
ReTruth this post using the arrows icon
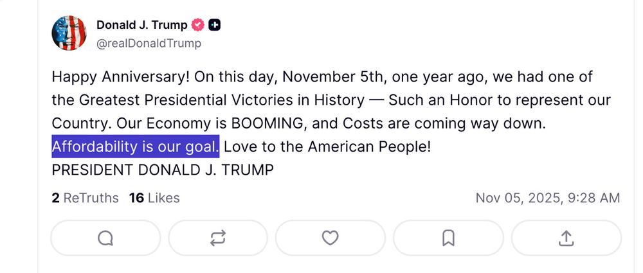click(x=218, y=238)
